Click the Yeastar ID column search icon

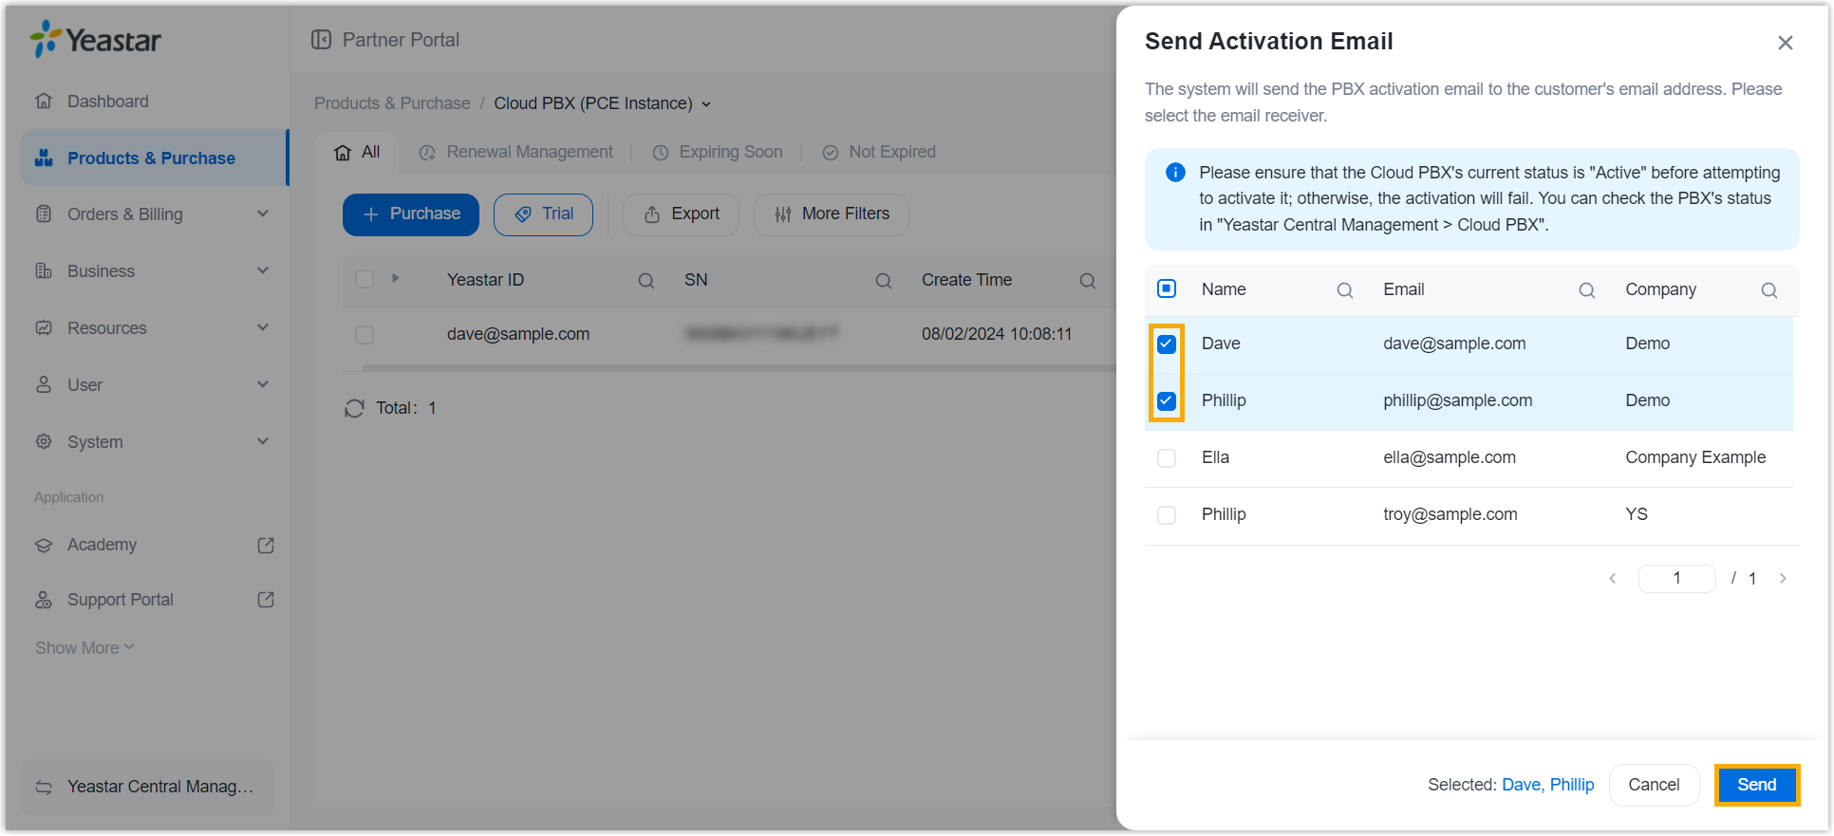[x=646, y=281]
